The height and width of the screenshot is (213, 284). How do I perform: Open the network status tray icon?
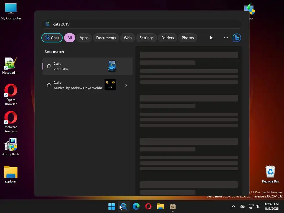pyautogui.click(x=251, y=206)
